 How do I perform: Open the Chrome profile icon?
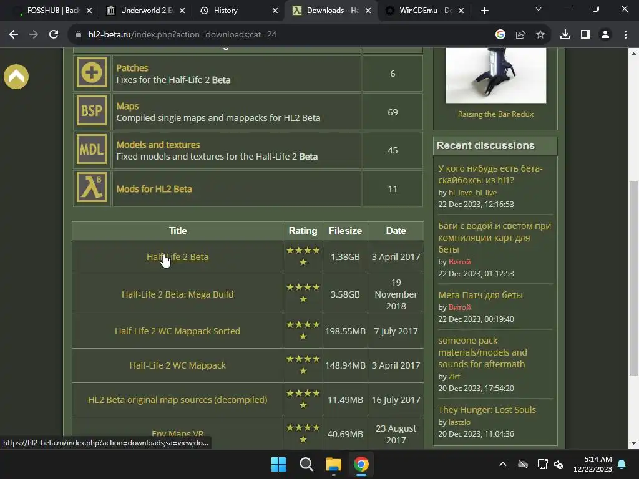tap(605, 35)
